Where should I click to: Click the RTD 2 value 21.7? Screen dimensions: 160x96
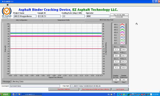click(x=124, y=56)
